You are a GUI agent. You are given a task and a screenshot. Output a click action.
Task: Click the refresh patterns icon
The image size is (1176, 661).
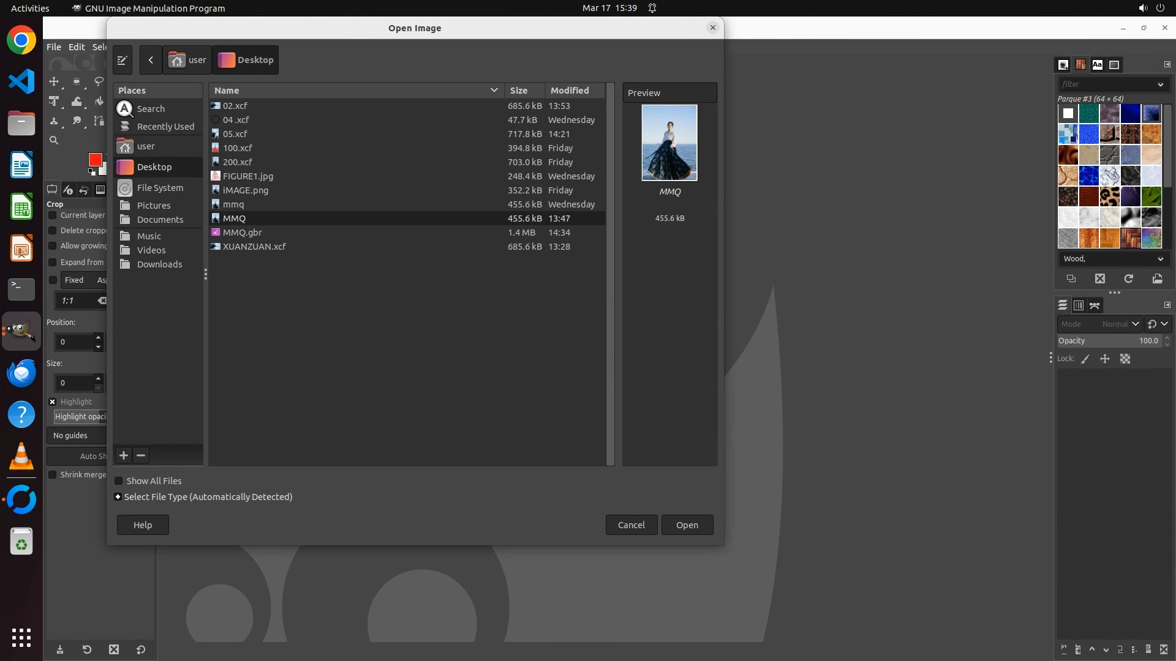1128,279
